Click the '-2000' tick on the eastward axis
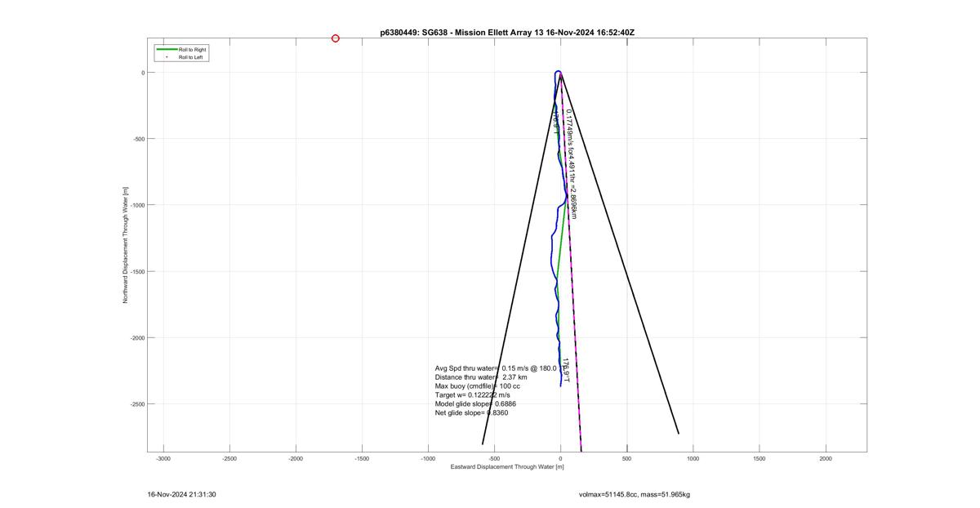Viewport: 980px width, 508px height. click(296, 459)
